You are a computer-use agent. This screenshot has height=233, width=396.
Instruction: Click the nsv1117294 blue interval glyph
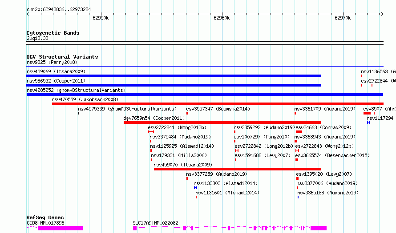[369, 122]
